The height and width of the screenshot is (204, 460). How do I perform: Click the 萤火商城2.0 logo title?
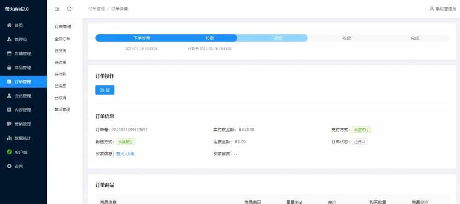pos(17,9)
